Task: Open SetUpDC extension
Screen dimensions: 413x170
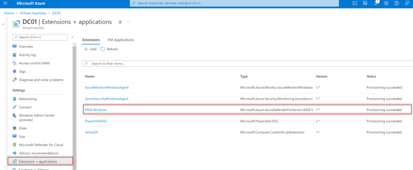Action: 92,132
